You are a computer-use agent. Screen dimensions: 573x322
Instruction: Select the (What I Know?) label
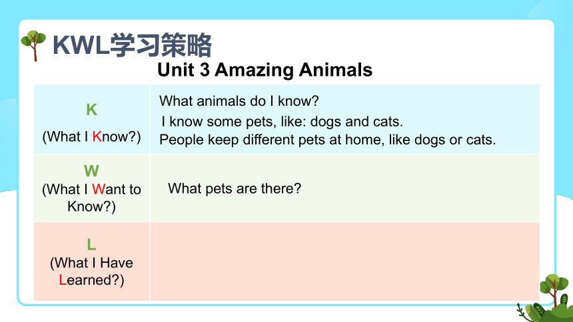coord(91,137)
